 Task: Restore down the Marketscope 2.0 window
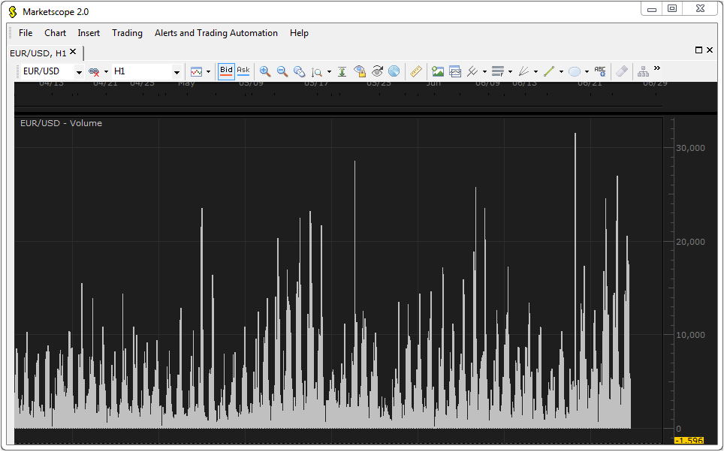click(672, 9)
